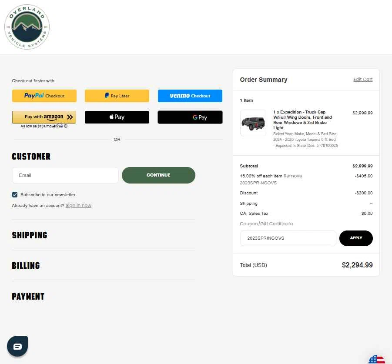
Task: Choose PayPal Pay Later button
Action: pyautogui.click(x=117, y=96)
